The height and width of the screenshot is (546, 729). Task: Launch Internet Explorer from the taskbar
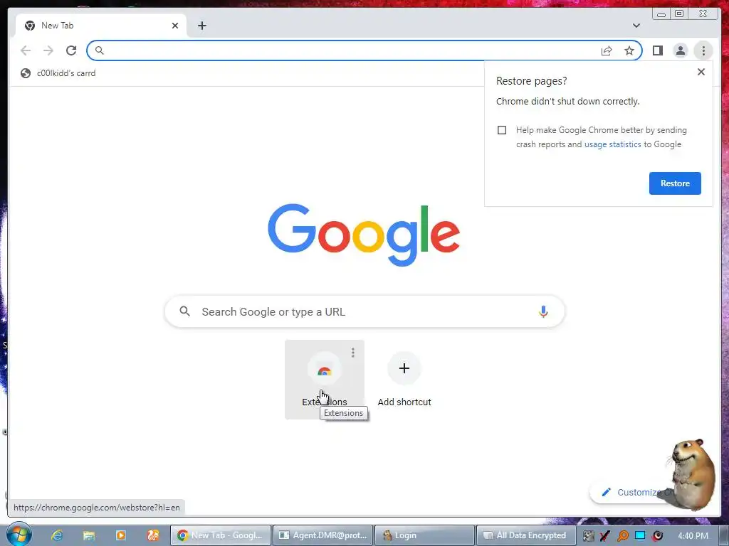(x=57, y=535)
